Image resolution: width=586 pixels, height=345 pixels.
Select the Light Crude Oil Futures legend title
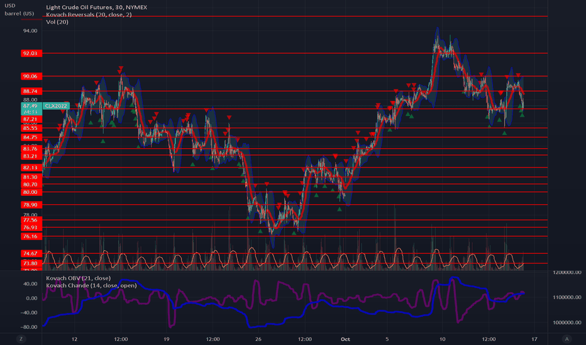[96, 7]
